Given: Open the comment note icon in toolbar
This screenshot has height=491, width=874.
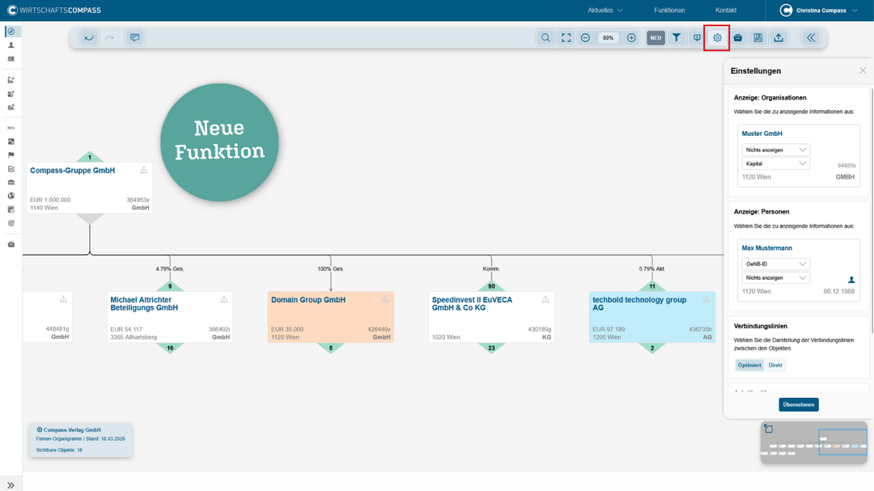Looking at the screenshot, I should (134, 38).
